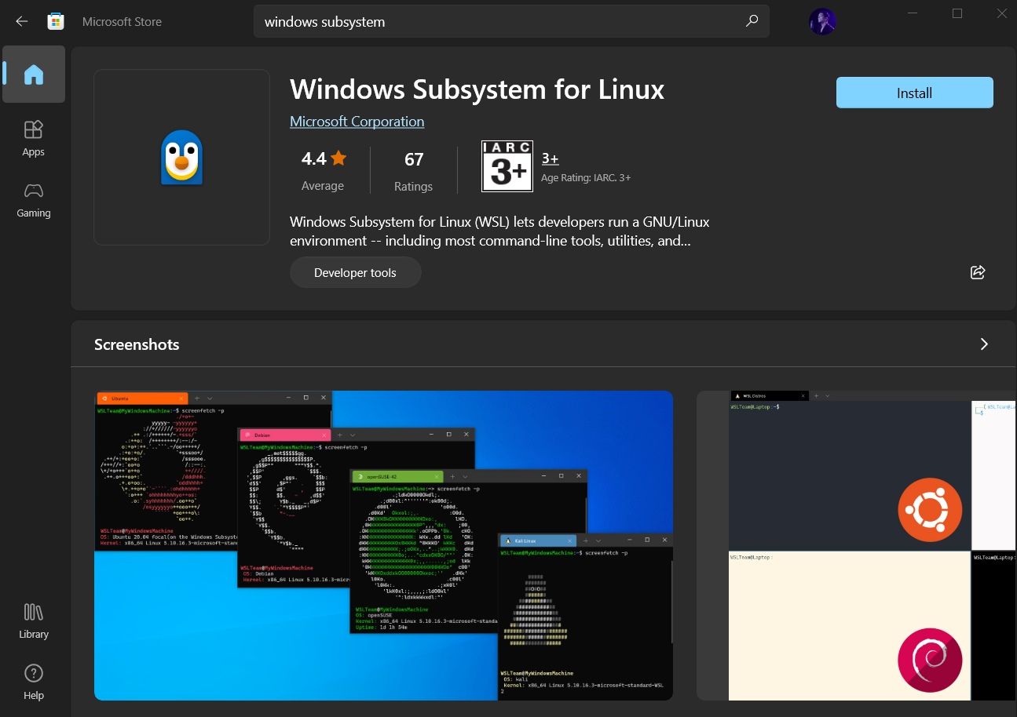
Task: Click the 'Microsoft Store' title text
Action: [122, 21]
